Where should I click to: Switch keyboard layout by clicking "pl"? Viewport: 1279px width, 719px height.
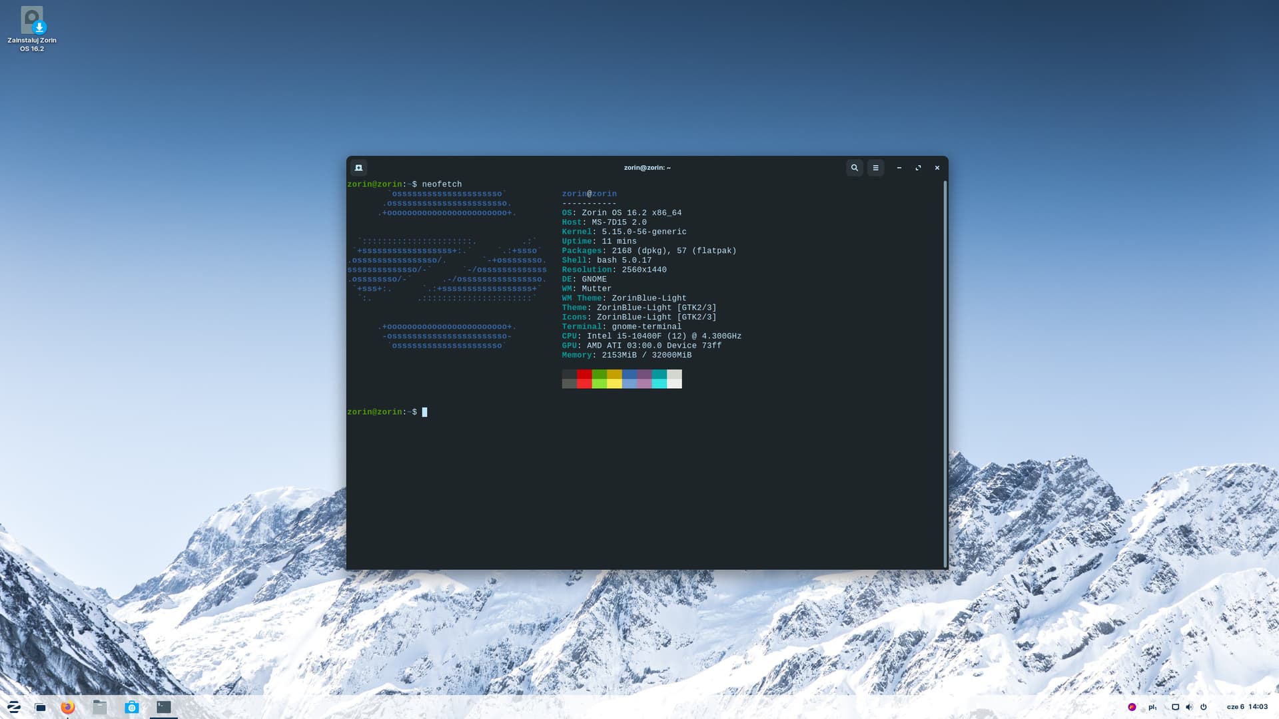[1152, 707]
